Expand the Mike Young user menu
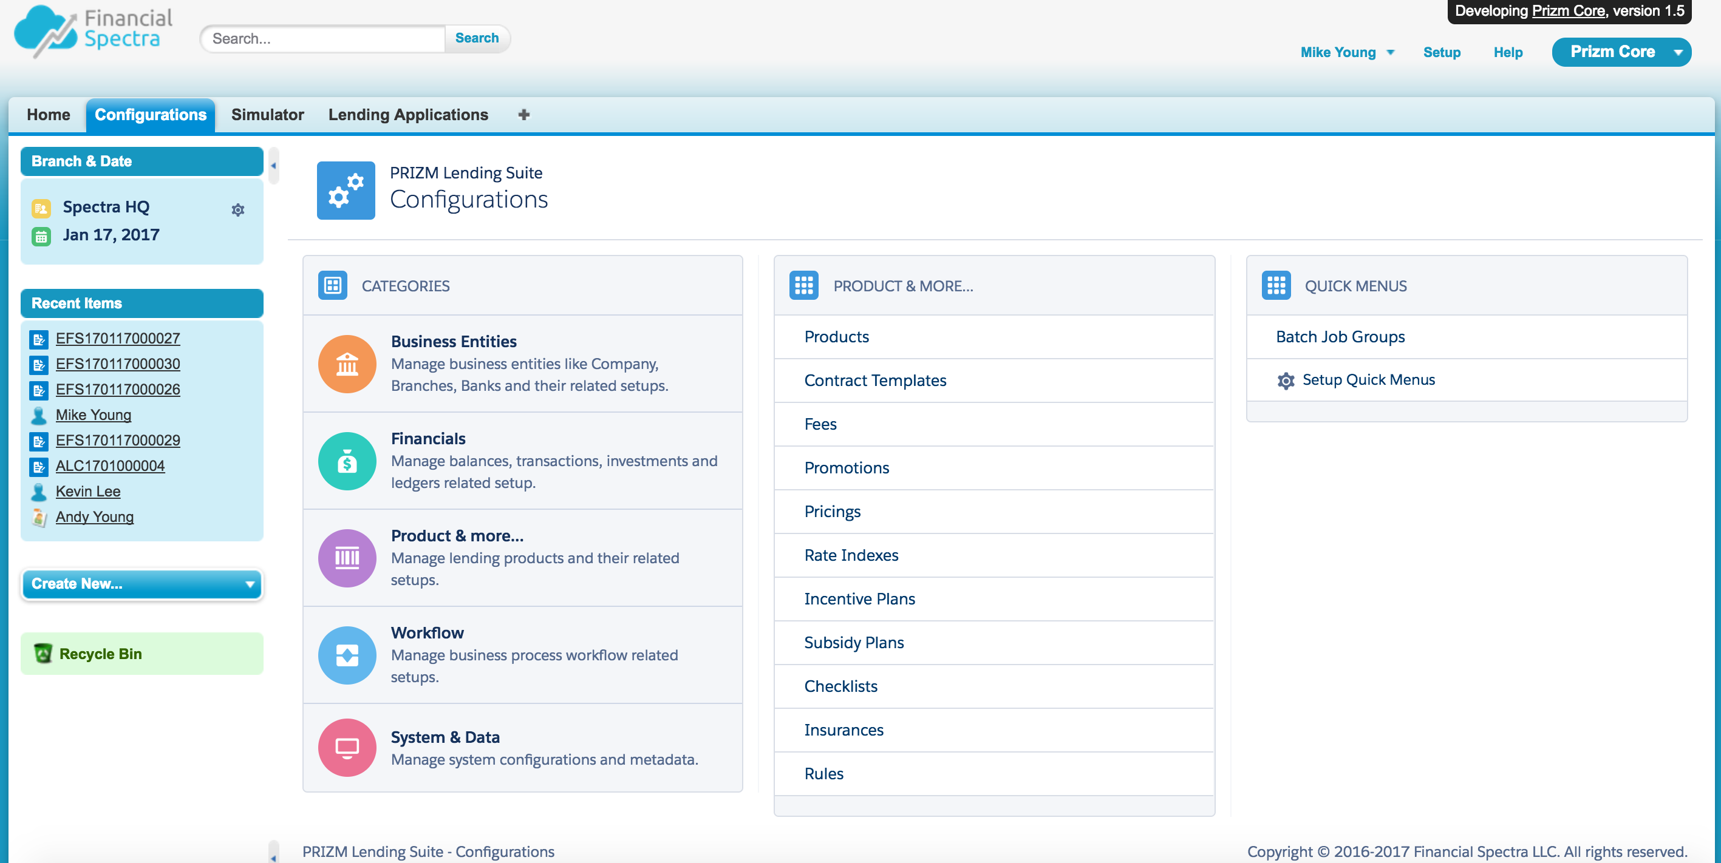This screenshot has width=1721, height=863. point(1390,52)
